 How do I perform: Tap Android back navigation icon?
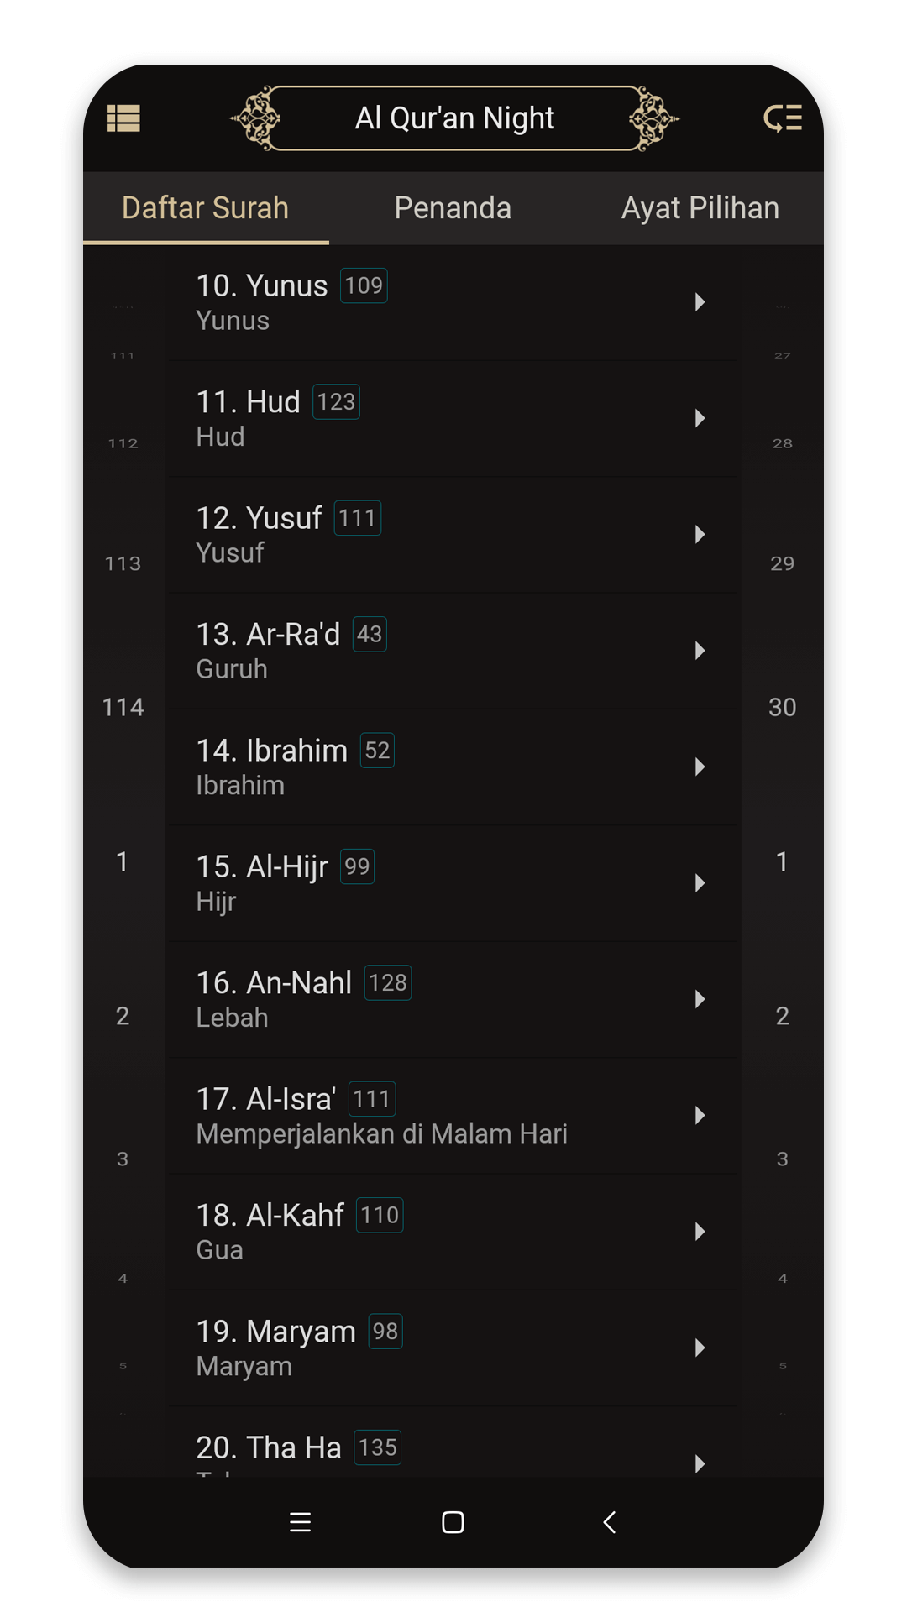tap(610, 1522)
